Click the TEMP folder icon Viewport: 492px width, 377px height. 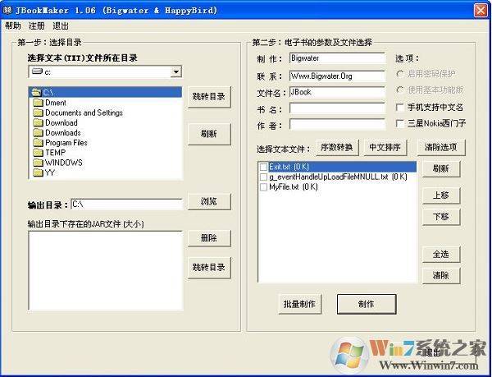tap(38, 153)
